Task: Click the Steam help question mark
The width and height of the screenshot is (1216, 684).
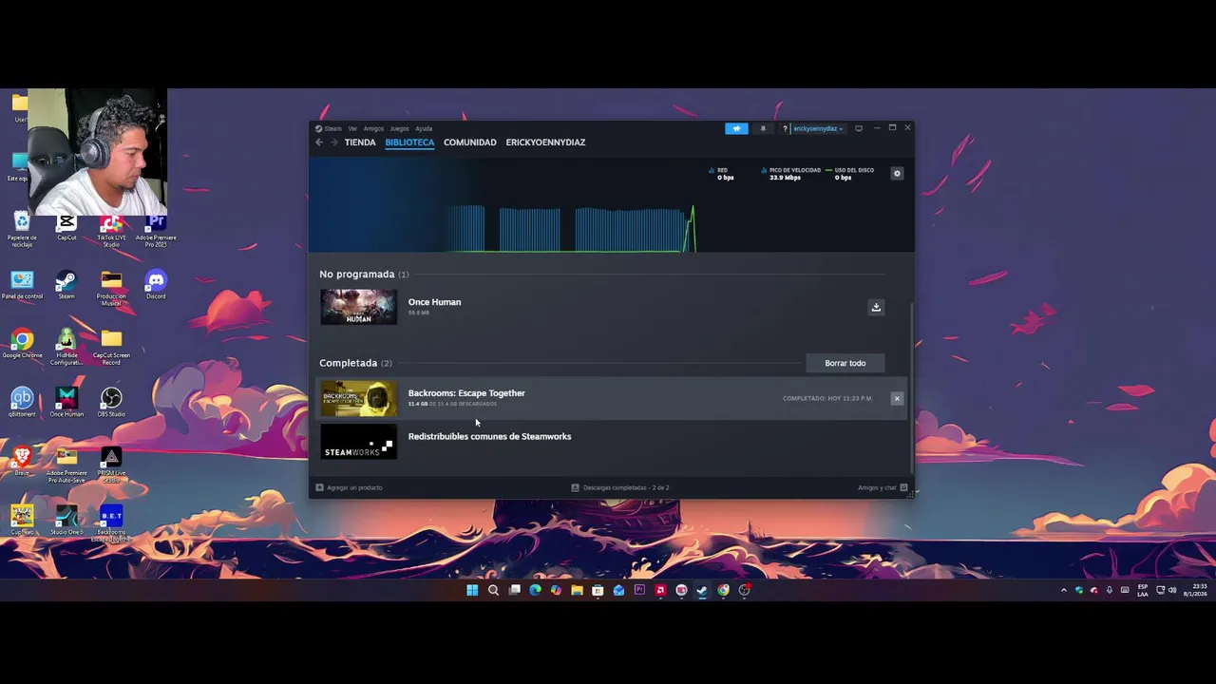Action: [785, 128]
